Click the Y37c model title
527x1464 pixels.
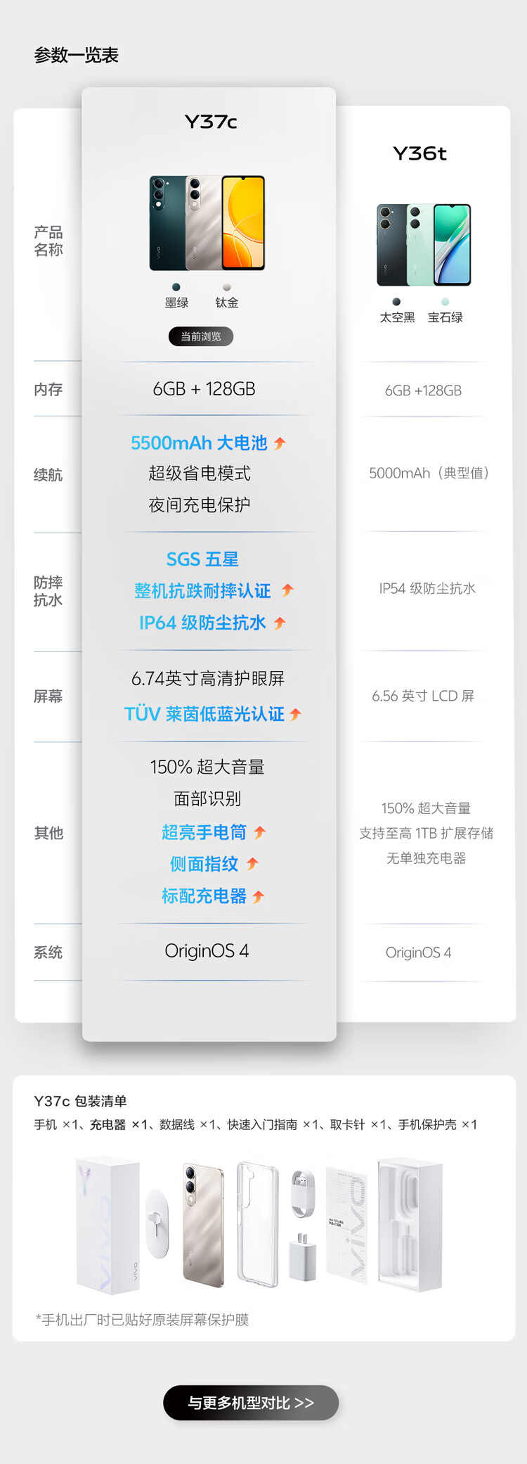click(x=211, y=122)
